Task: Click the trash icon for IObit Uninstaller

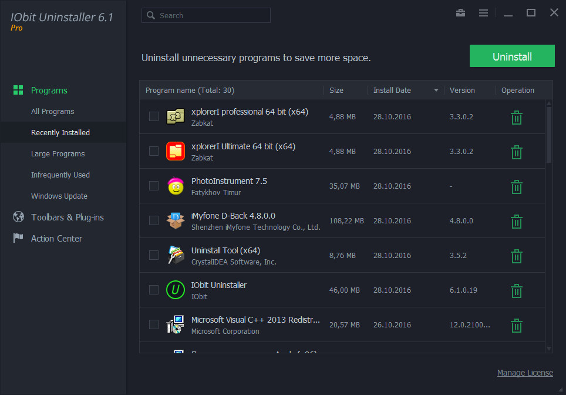Action: click(516, 290)
